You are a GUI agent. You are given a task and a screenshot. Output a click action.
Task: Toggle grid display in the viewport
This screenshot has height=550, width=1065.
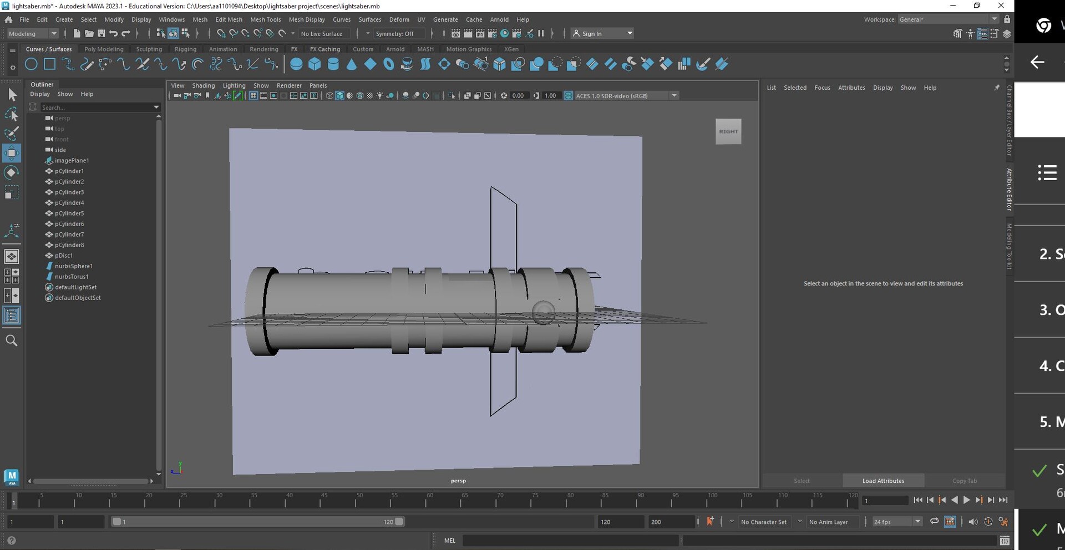pos(253,95)
